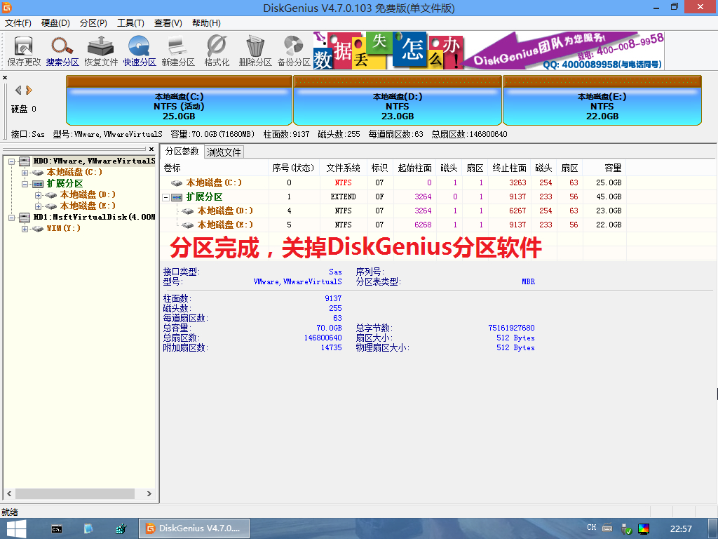Select 本地磁盘(D:) block in disk map
Screen dimensions: 718x539
398,100
